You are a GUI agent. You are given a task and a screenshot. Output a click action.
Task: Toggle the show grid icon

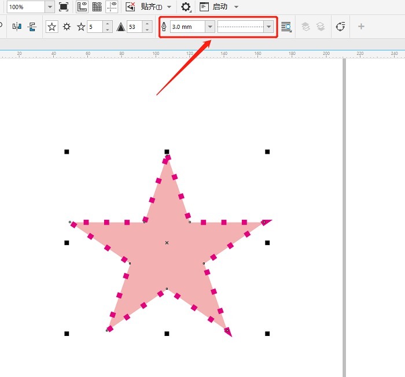pos(97,7)
